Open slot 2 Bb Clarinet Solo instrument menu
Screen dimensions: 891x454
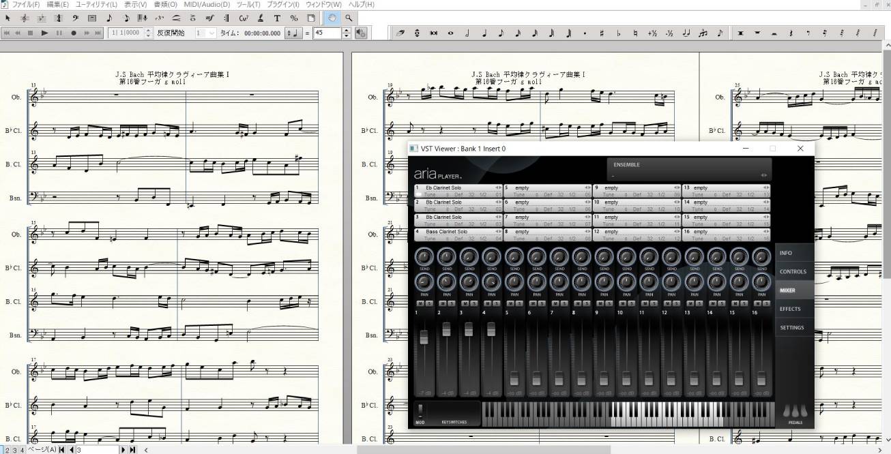pyautogui.click(x=458, y=202)
